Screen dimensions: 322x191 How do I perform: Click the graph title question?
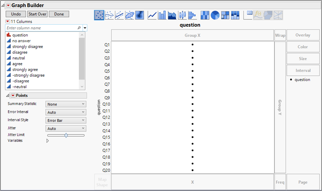click(x=190, y=25)
